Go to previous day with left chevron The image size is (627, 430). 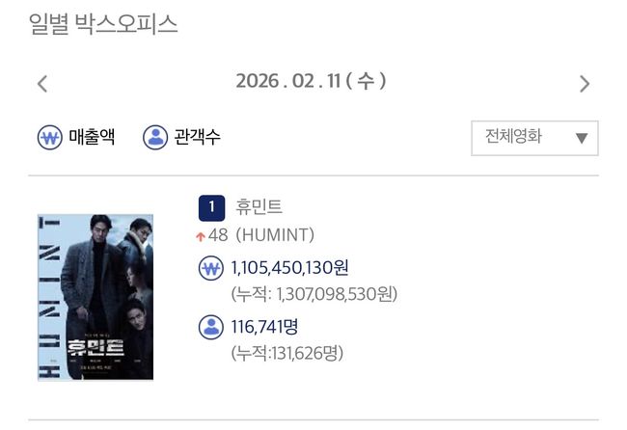coord(42,84)
